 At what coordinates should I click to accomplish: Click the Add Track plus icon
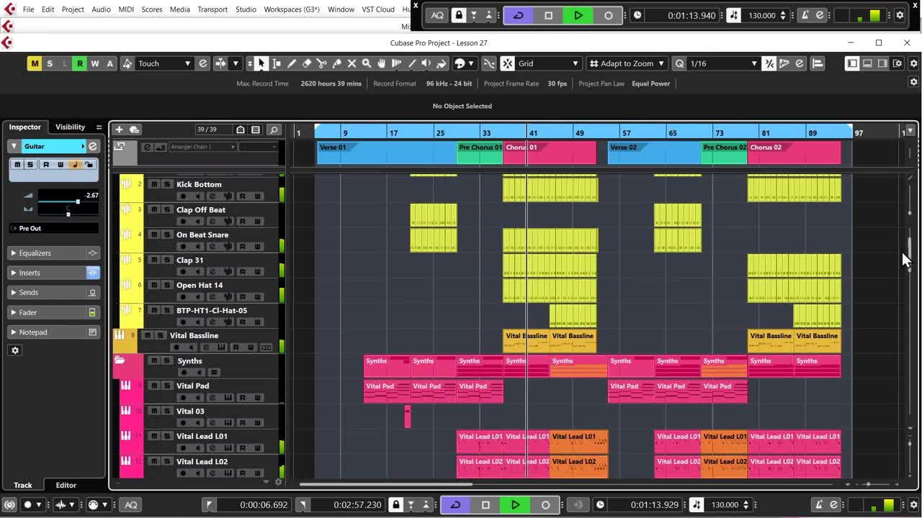click(119, 129)
